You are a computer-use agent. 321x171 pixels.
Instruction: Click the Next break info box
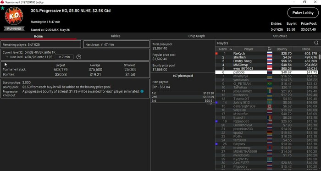(116, 44)
